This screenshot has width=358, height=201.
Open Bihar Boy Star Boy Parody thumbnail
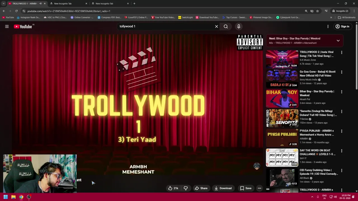click(x=282, y=99)
